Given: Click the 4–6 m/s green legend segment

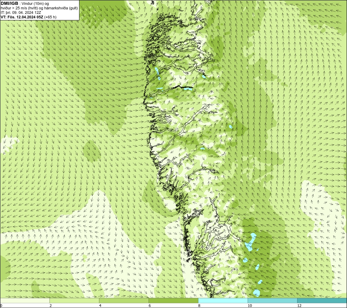Looking at the screenshot, I should pyautogui.click(x=124, y=300).
